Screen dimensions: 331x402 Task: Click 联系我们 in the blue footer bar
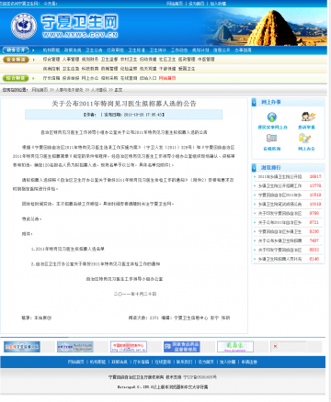(184, 362)
